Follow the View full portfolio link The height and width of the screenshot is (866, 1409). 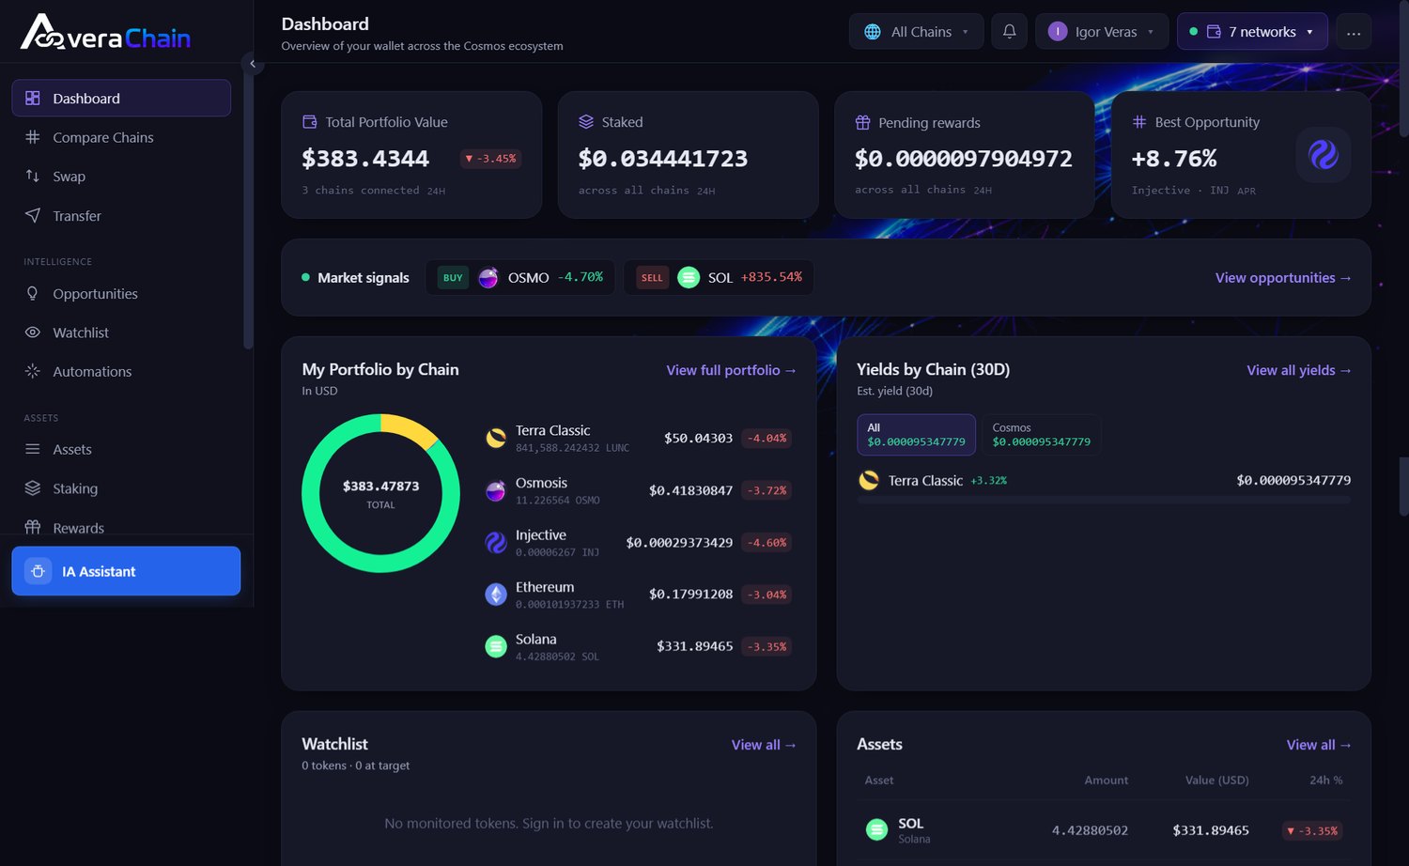coord(732,370)
